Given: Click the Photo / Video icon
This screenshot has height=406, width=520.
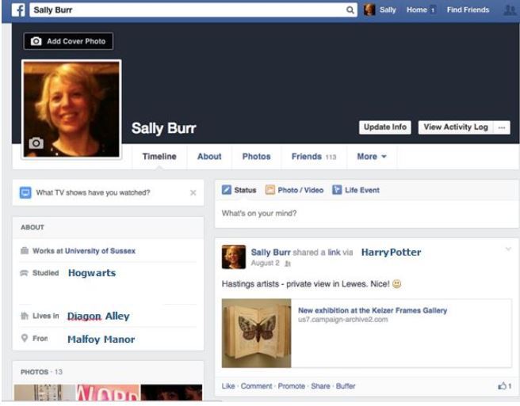Looking at the screenshot, I should [270, 190].
